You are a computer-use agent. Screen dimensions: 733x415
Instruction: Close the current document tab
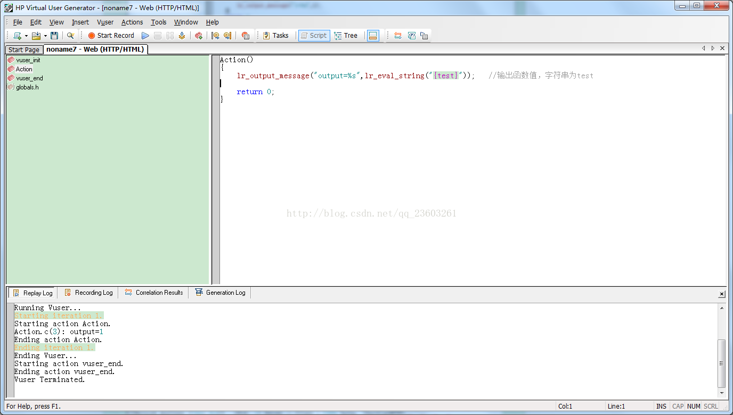(722, 48)
